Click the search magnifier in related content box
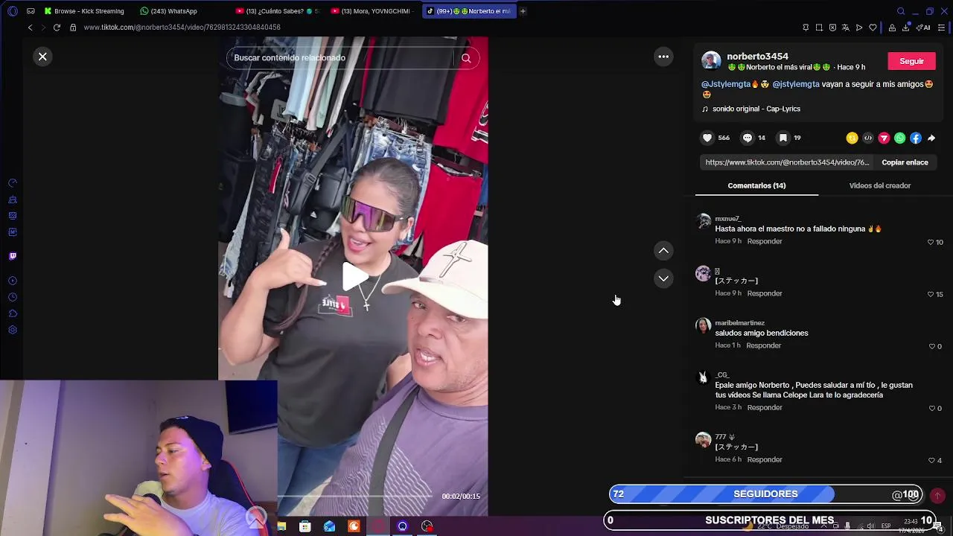 coord(466,58)
